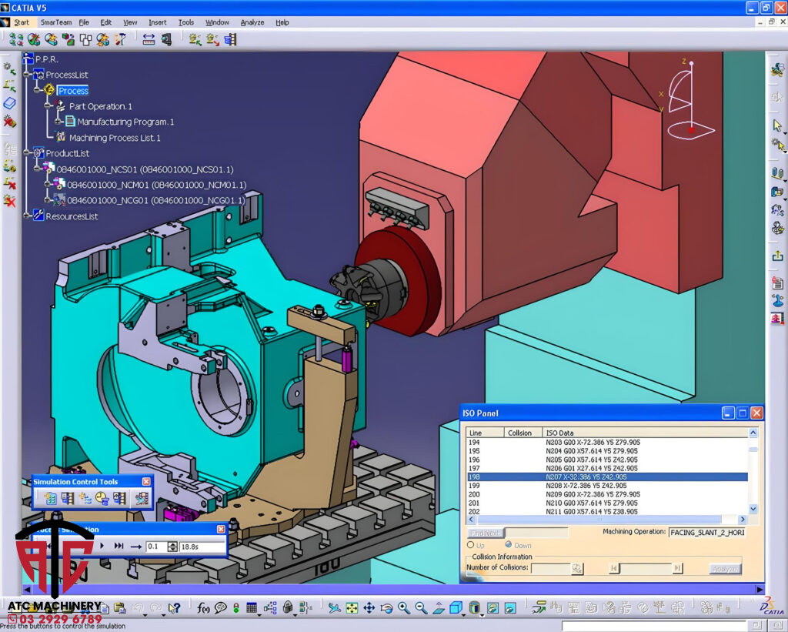Select the Fly Mode arrow icon in bottom toolbar
Image resolution: width=788 pixels, height=632 pixels.
tap(334, 608)
